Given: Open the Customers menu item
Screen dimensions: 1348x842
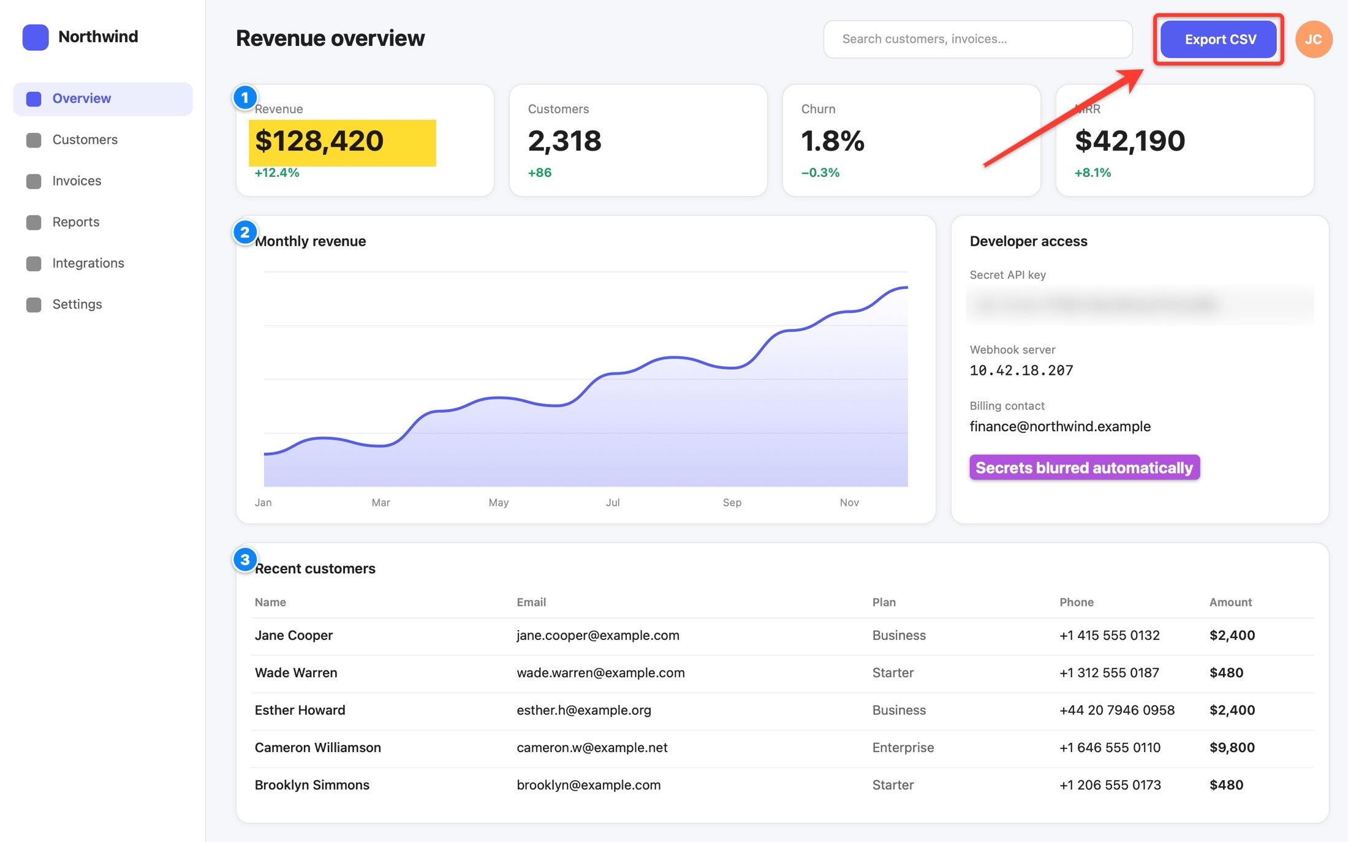Looking at the screenshot, I should (103, 140).
